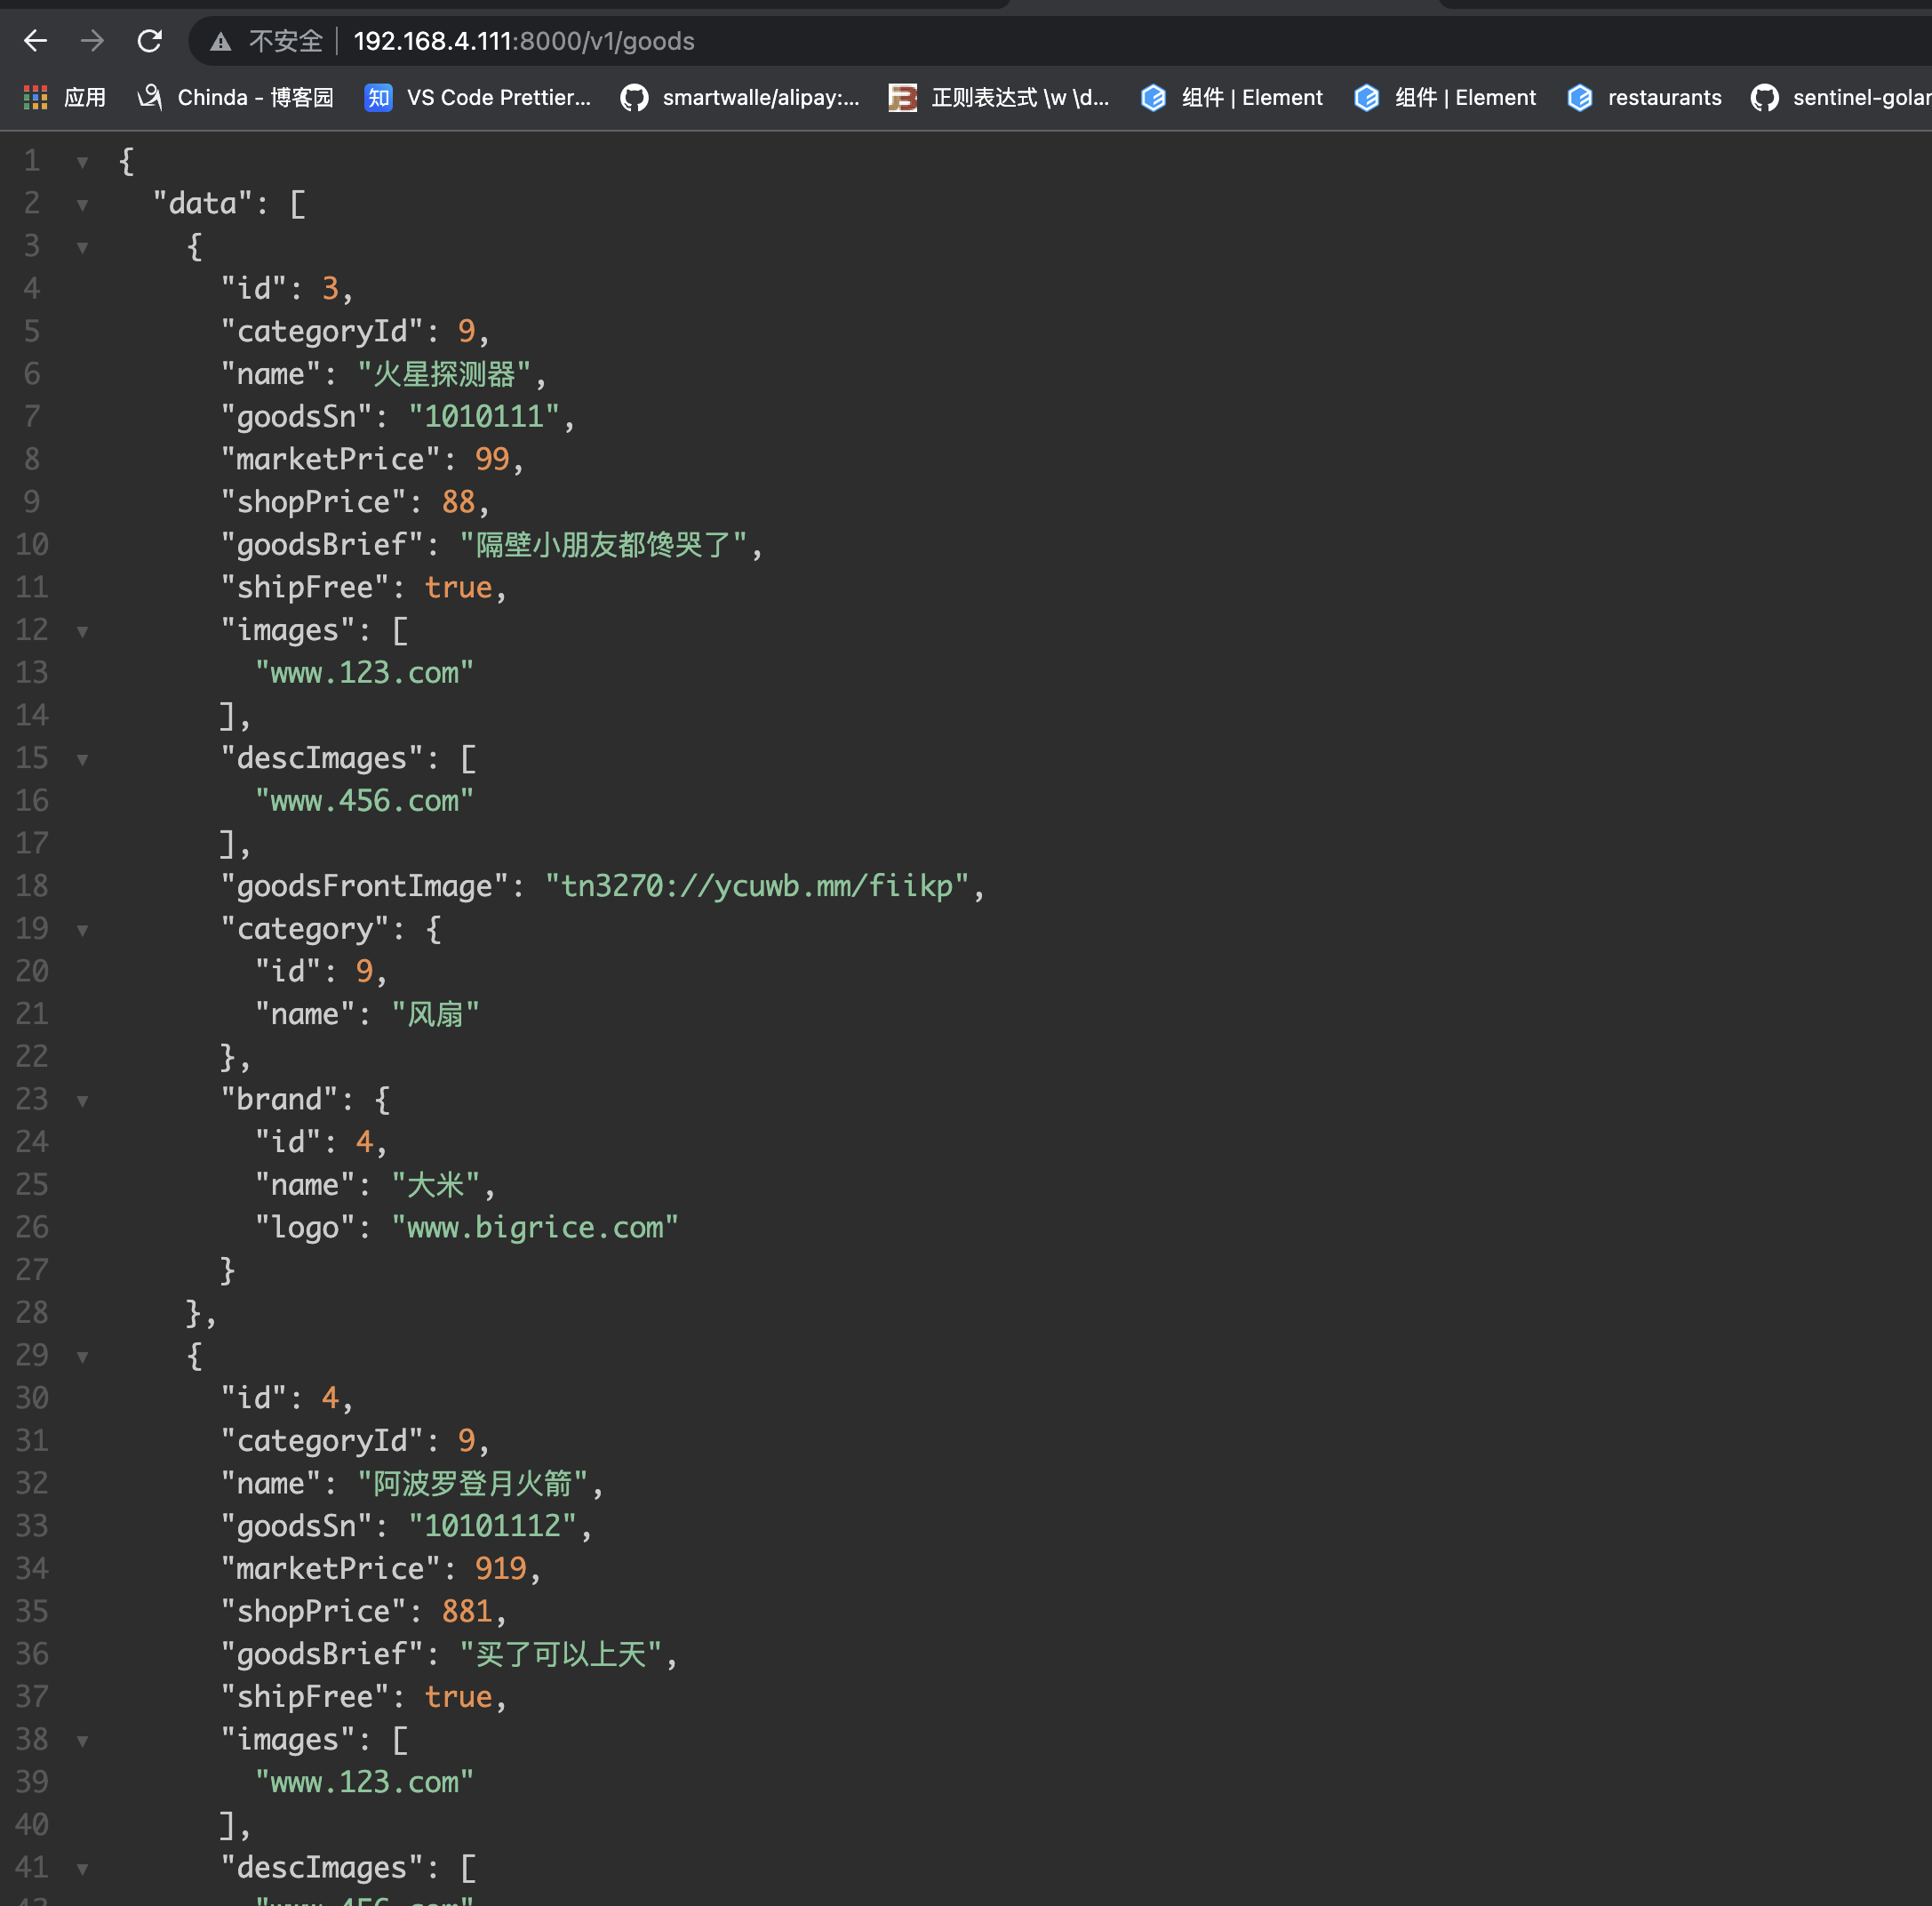1932x1906 pixels.
Task: Click marketPrice value 99
Action: tap(492, 460)
